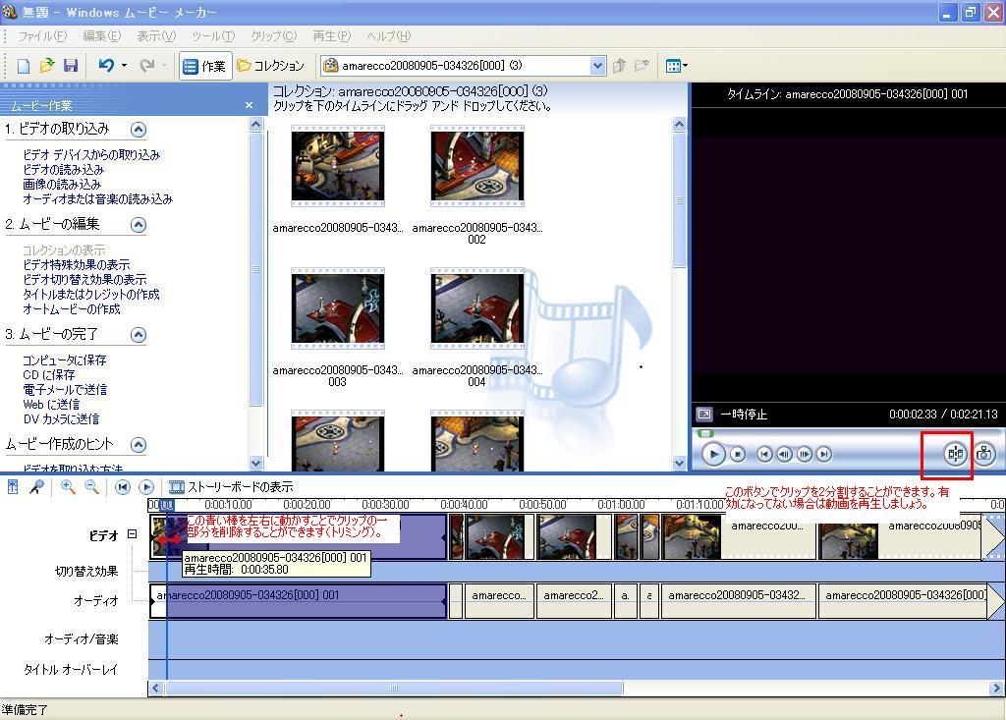Click the narrate timeline microphone icon
The image size is (1006, 720).
[36, 487]
